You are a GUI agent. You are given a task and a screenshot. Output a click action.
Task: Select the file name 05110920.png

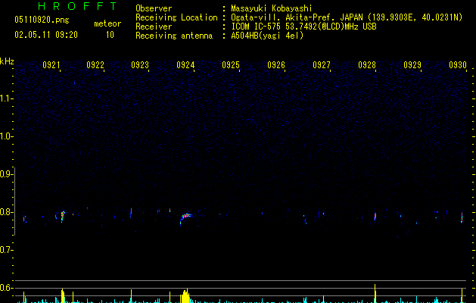(x=42, y=20)
